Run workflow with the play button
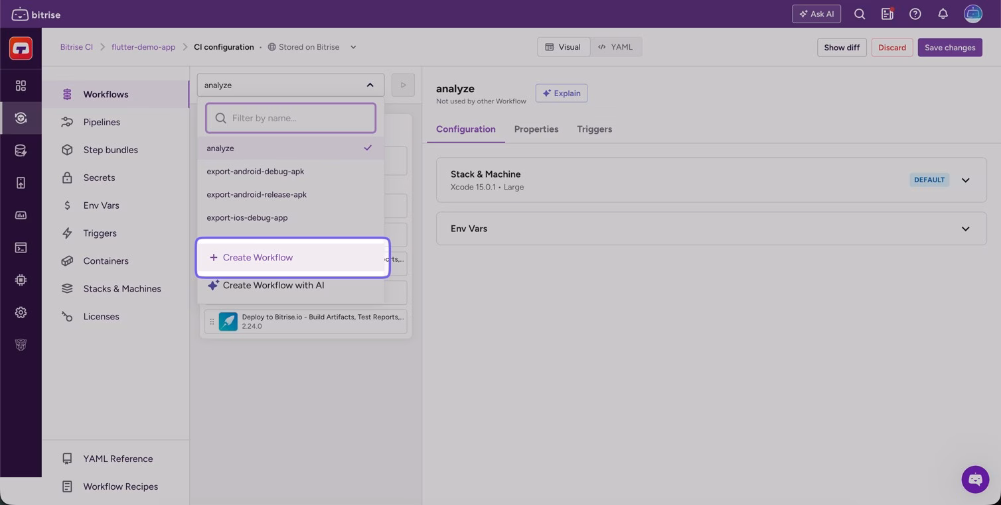Viewport: 1001px width, 505px height. click(403, 85)
